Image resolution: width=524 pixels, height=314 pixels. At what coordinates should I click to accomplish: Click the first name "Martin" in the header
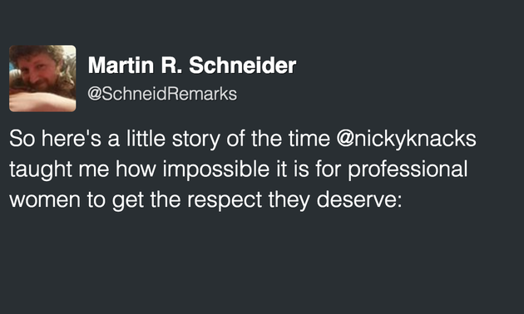(x=121, y=65)
